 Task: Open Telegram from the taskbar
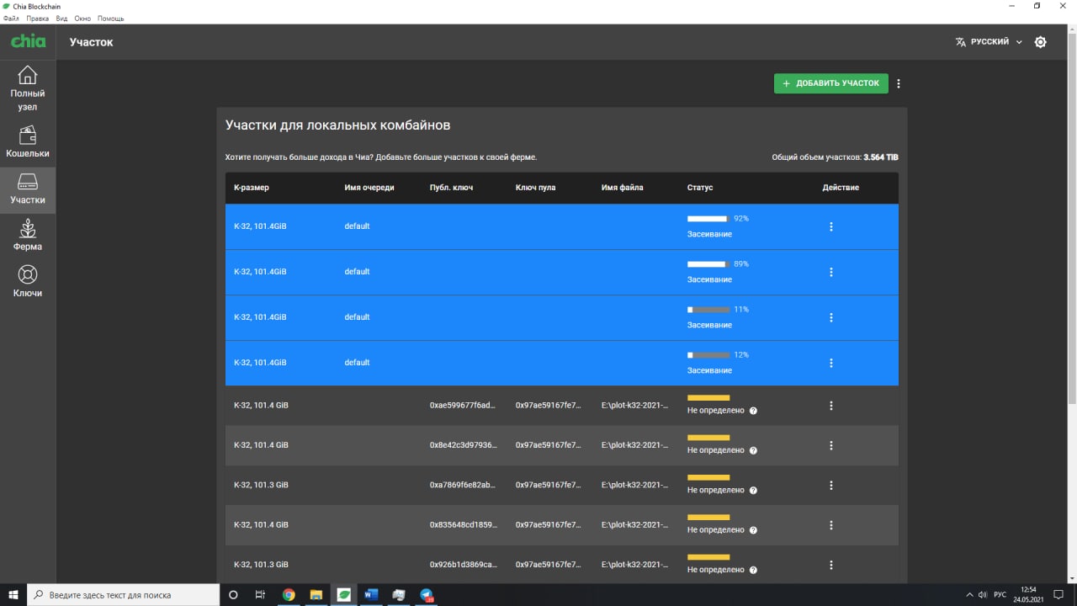click(x=427, y=594)
